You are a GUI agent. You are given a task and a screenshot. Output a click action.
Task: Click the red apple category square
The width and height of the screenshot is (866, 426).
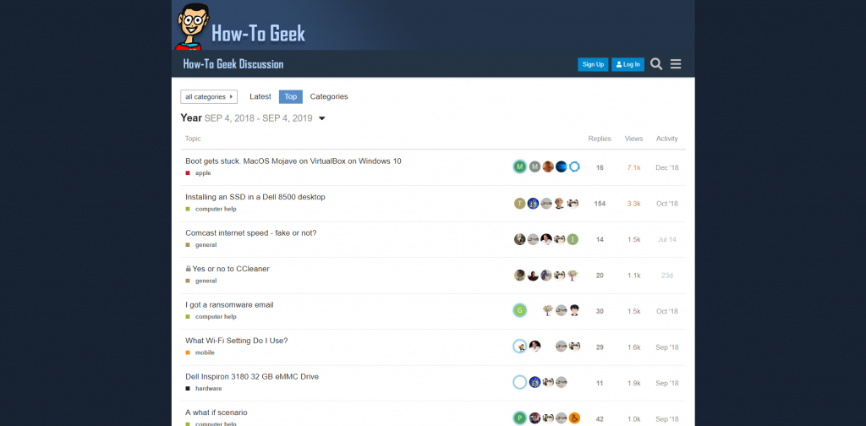[x=188, y=172]
